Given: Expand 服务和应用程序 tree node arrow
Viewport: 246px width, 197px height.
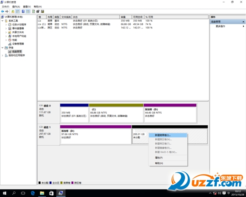Looking at the screenshot, I should click(x=3, y=55).
